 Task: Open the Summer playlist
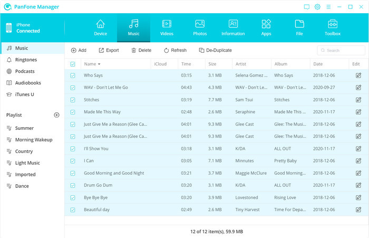32,128
